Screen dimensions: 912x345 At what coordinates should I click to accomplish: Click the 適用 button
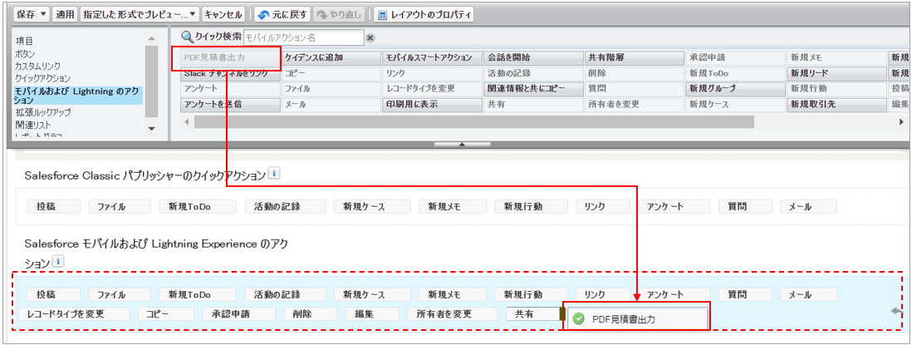pyautogui.click(x=65, y=14)
